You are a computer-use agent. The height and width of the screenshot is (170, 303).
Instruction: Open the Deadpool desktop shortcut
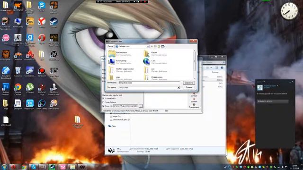[18, 105]
